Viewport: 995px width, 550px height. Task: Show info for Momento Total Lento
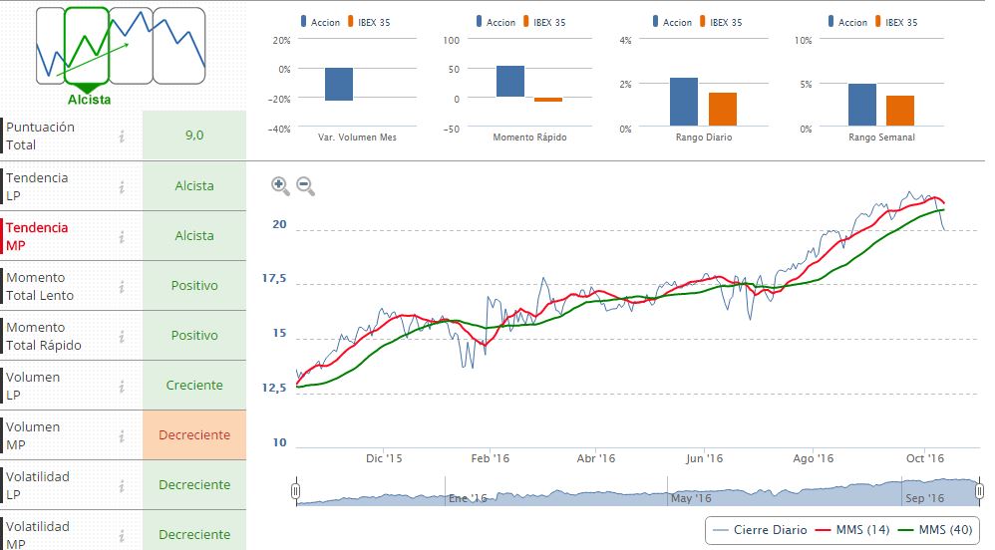click(122, 286)
